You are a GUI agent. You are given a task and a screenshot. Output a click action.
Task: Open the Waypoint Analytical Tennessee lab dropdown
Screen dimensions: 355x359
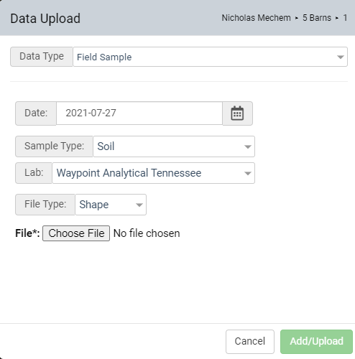[153, 173]
